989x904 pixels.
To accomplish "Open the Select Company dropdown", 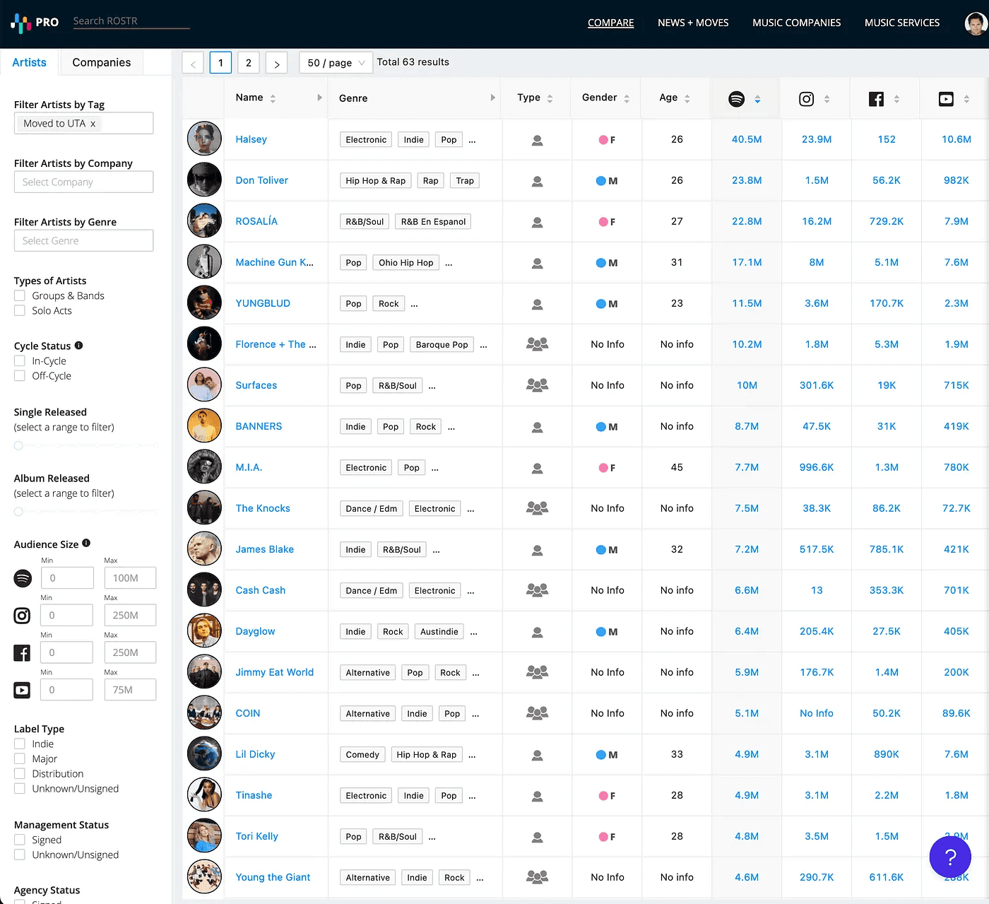I will click(83, 182).
